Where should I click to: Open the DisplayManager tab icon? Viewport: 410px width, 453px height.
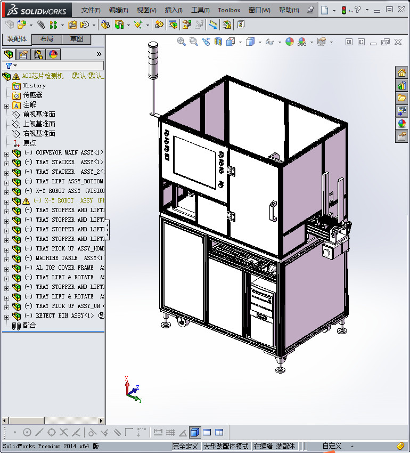click(53, 54)
